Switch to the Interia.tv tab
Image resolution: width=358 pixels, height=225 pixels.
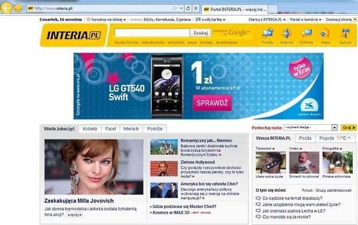pos(131,129)
